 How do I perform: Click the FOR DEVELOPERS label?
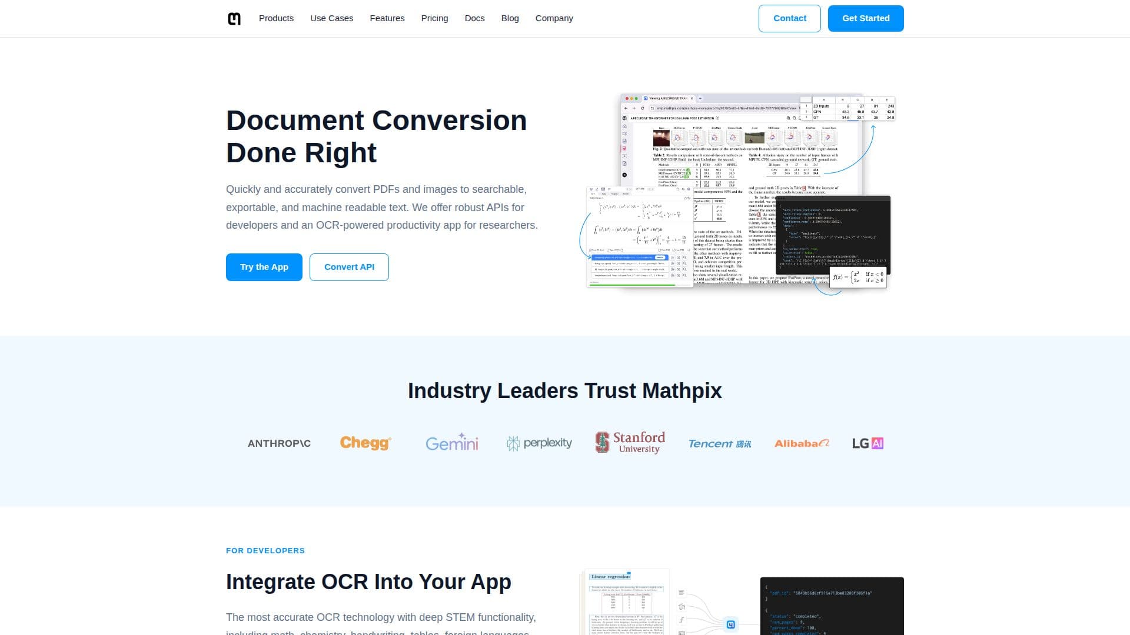click(265, 551)
